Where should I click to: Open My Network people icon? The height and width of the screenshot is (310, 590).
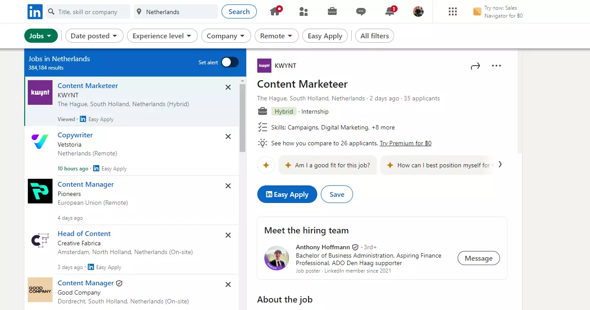303,11
